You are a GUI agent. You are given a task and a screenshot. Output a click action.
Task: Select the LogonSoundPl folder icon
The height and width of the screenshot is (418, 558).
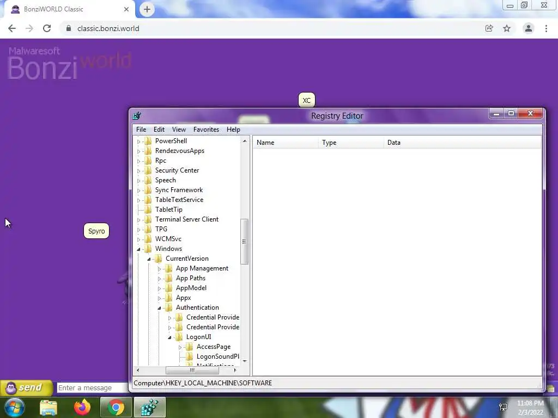pyautogui.click(x=189, y=356)
